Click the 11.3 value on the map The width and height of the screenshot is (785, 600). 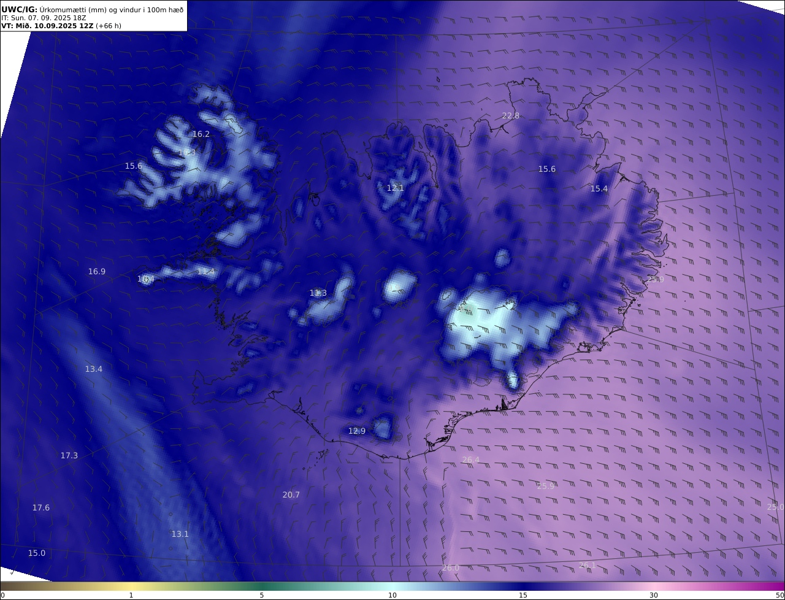pos(318,293)
